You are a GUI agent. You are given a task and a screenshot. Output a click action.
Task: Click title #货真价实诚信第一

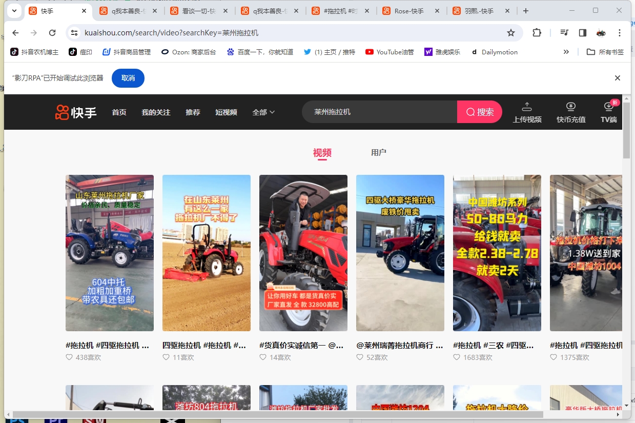tap(301, 345)
